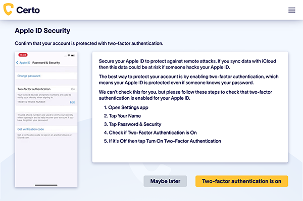Click the battery icon in phone status bar
This screenshot has width=303, height=201.
pyautogui.click(x=73, y=55)
